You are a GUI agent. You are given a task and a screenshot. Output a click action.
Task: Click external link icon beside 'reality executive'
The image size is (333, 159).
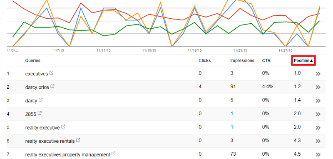coord(63,127)
